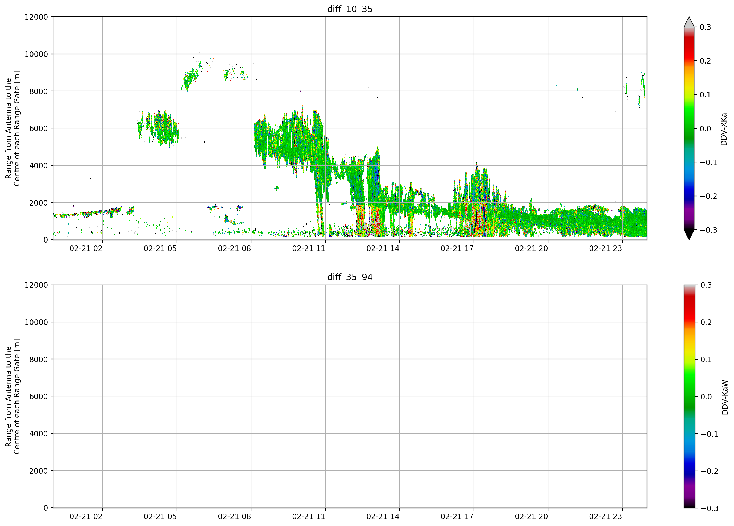Click the 10000 tick on diff_10_35 y-axis
734x526 pixels.
[x=36, y=54]
